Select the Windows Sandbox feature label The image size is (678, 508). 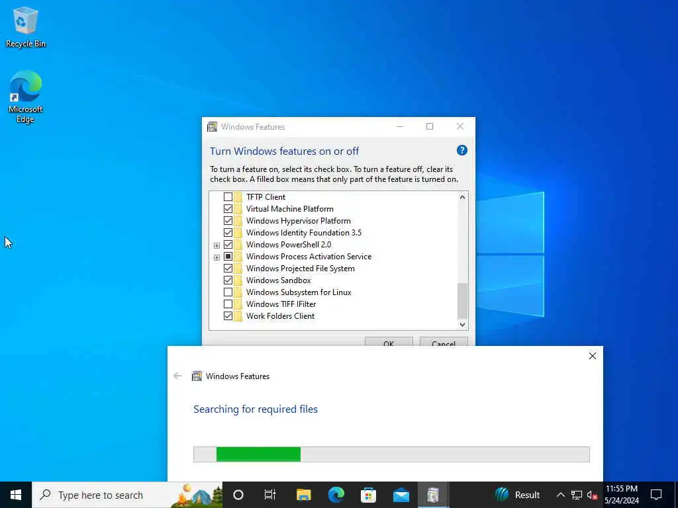point(279,280)
